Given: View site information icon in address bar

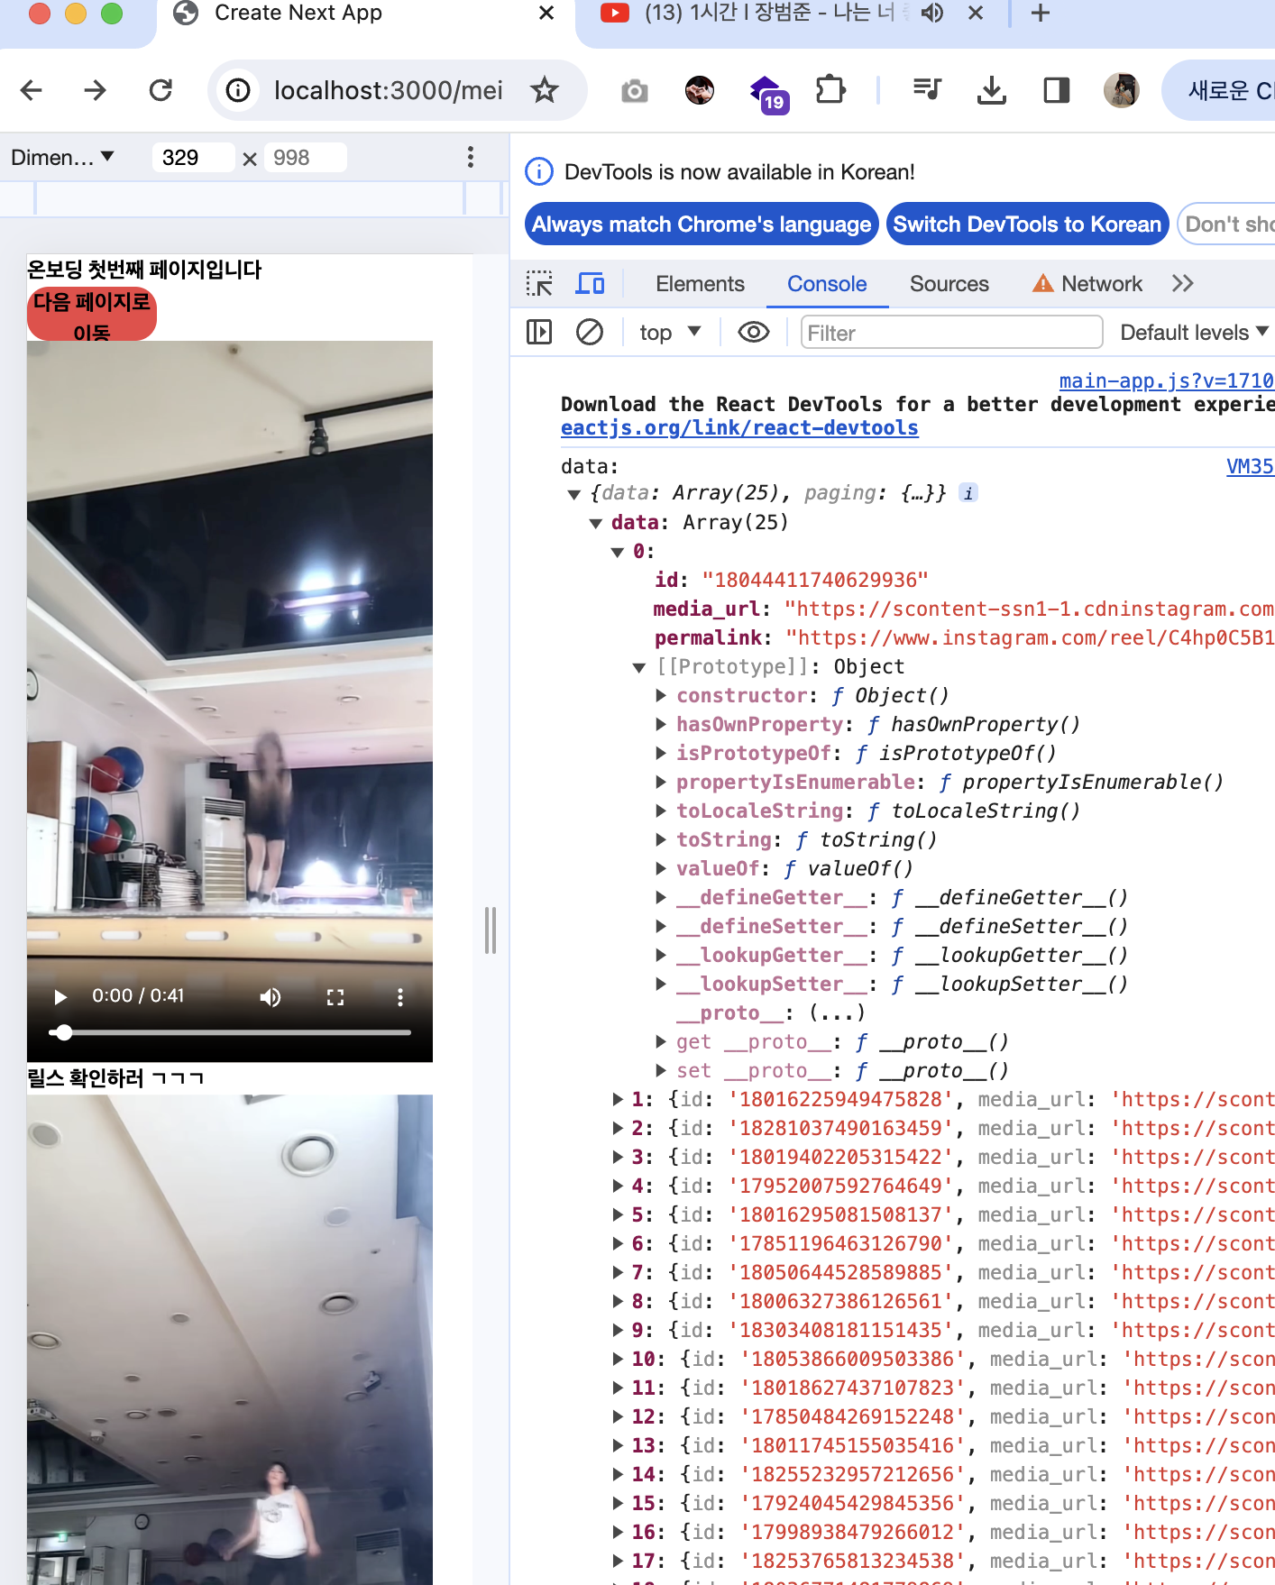Looking at the screenshot, I should [238, 90].
